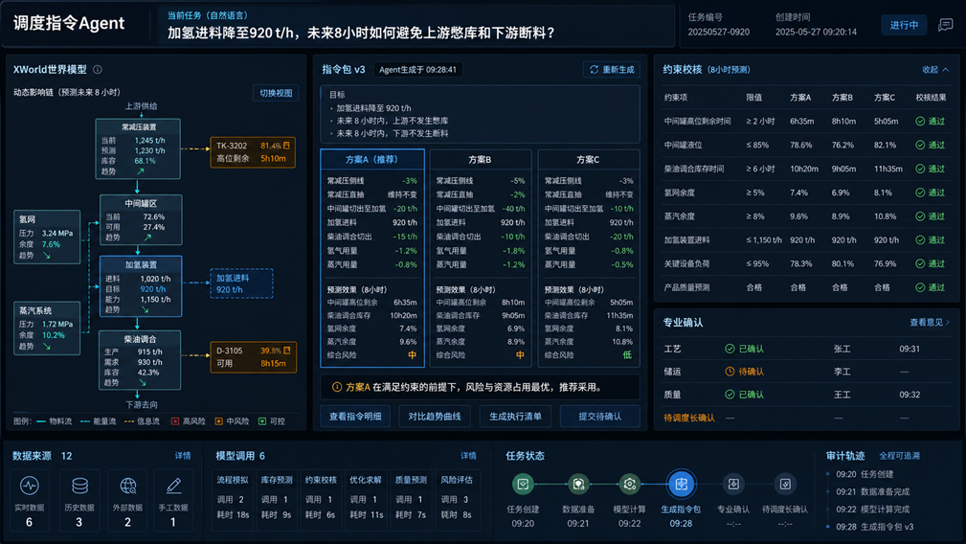Select the 常减压装置 node
Image resolution: width=966 pixels, height=544 pixels.
[138, 148]
